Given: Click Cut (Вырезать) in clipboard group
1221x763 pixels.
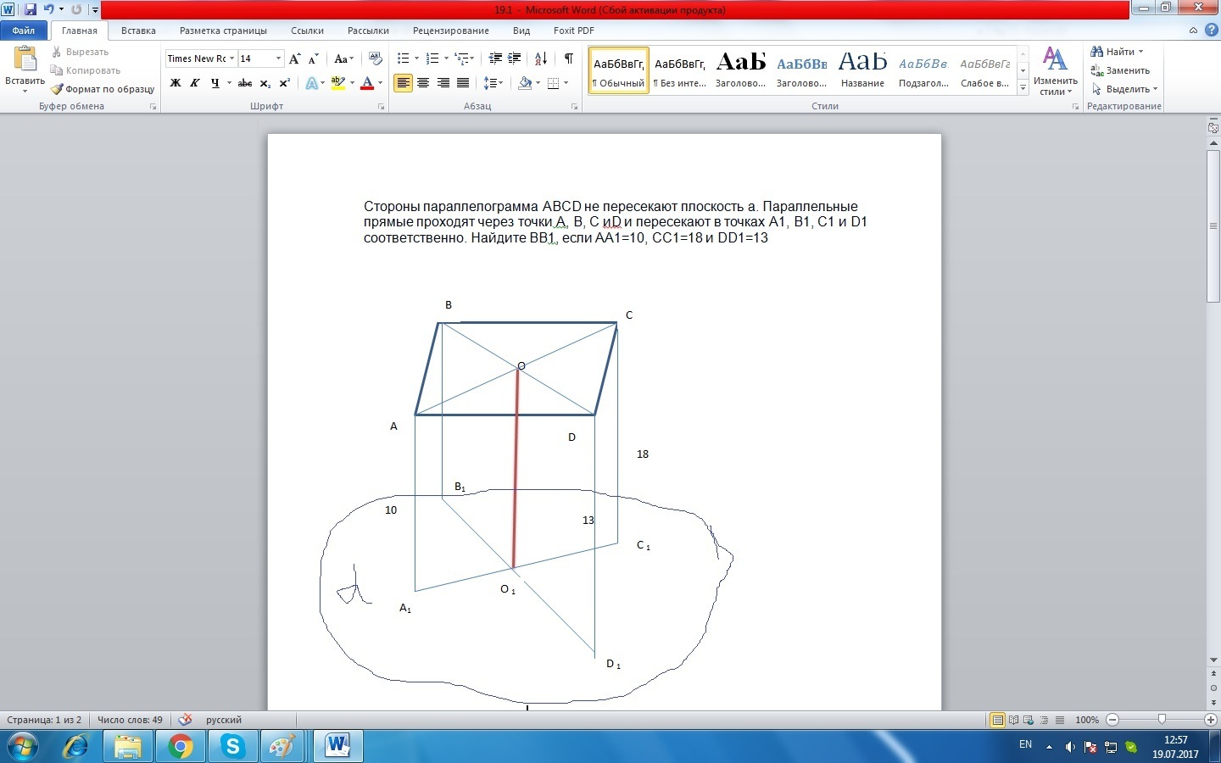Looking at the screenshot, I should point(81,52).
